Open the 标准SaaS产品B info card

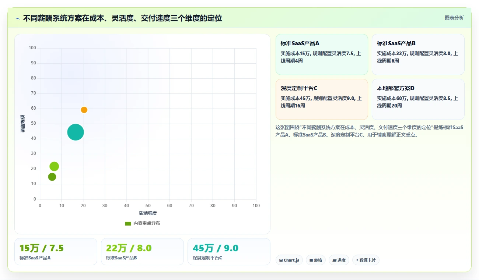[418, 54]
